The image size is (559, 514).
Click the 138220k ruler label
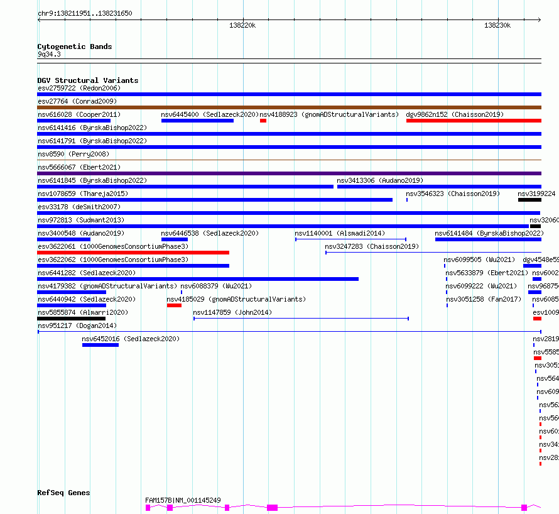(242, 25)
